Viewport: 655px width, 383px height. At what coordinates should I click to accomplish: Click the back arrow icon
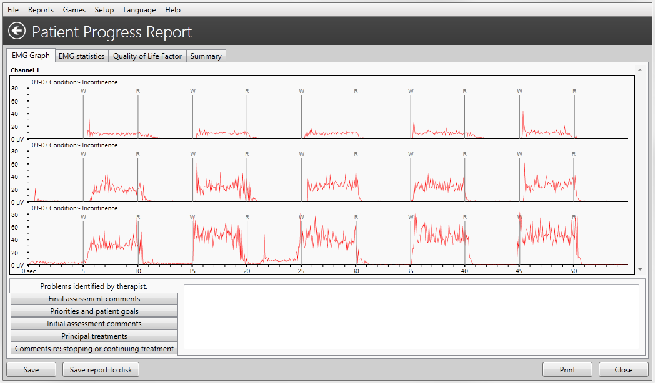click(17, 31)
